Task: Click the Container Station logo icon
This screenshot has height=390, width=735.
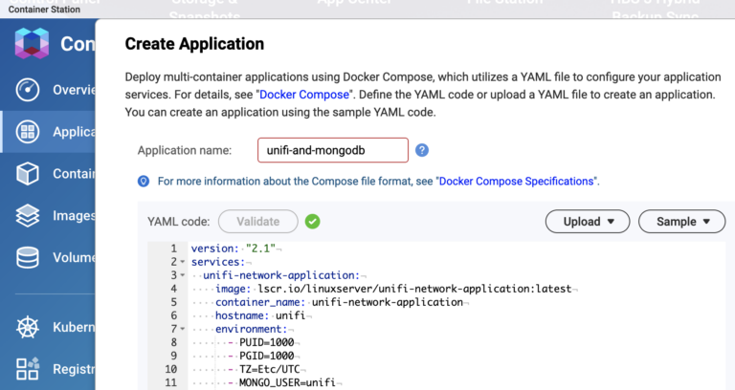Action: pos(31,44)
